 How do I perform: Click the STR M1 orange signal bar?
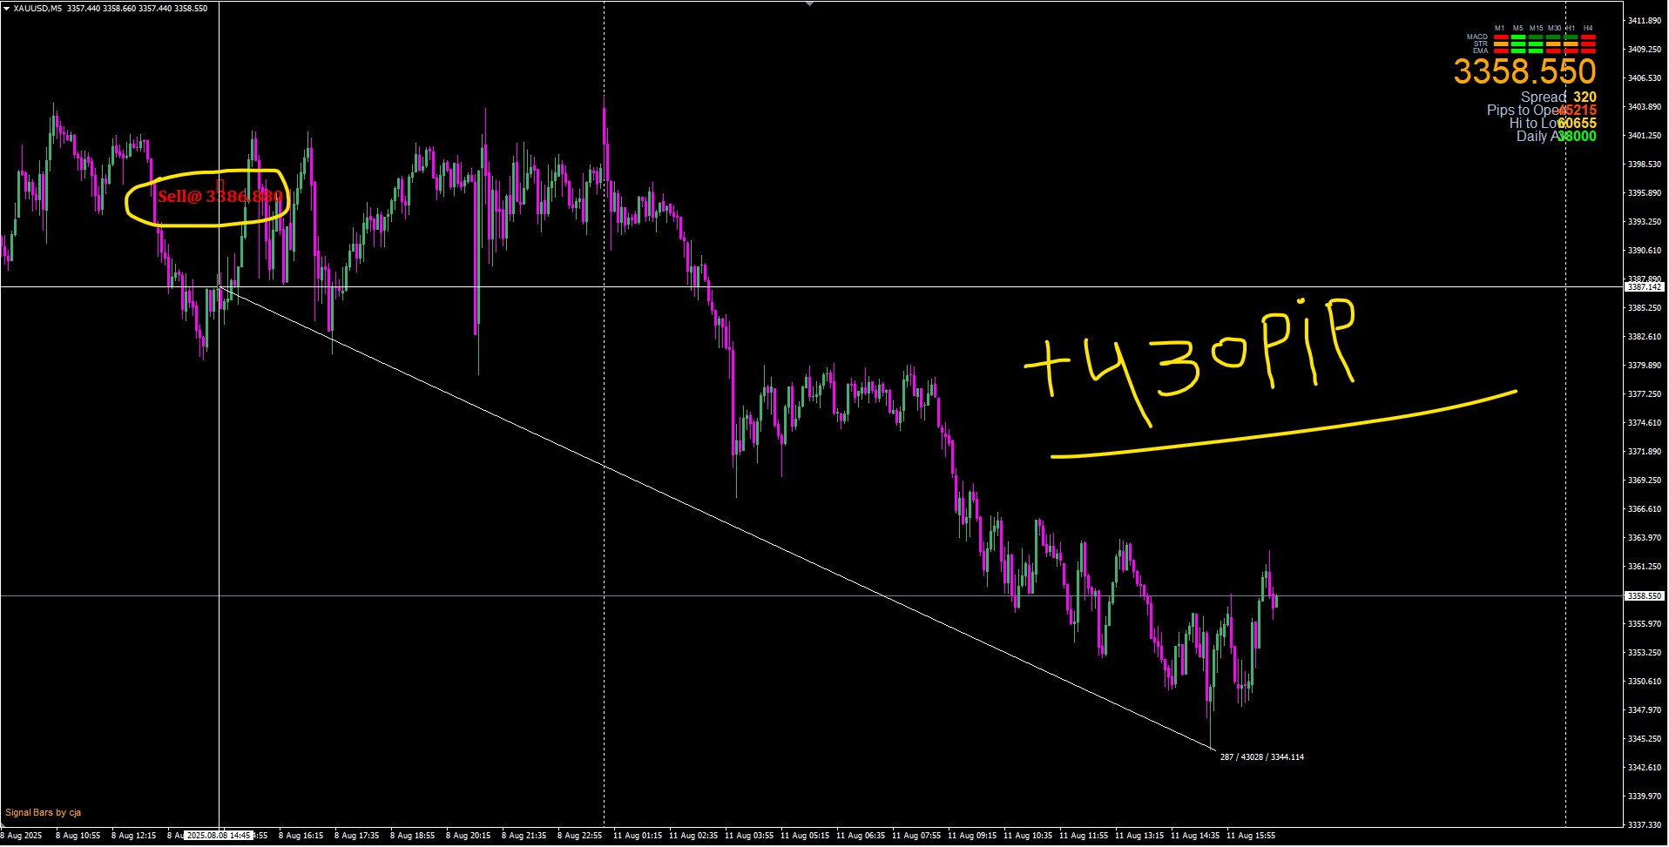[1500, 44]
